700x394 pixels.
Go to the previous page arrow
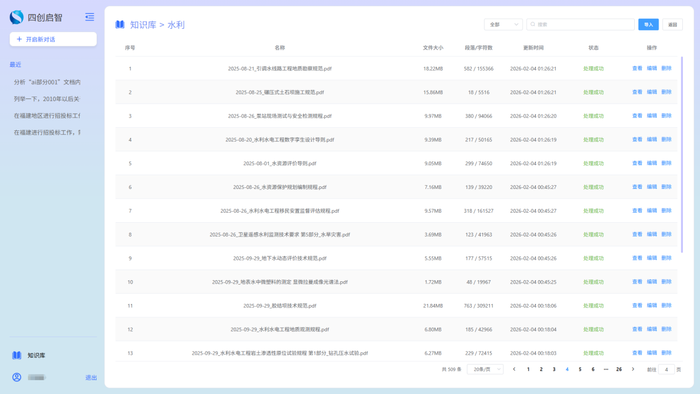(514, 369)
